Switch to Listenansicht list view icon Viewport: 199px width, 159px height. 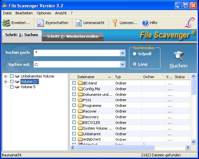79,23
